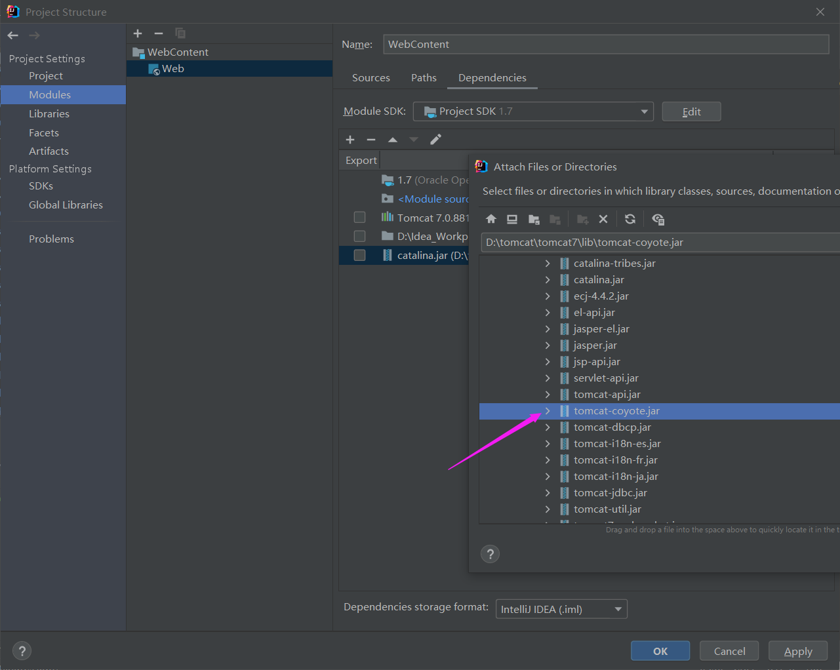This screenshot has width=840, height=670.
Task: Expand the selected tomcat-coyote.jar node
Action: click(x=548, y=411)
